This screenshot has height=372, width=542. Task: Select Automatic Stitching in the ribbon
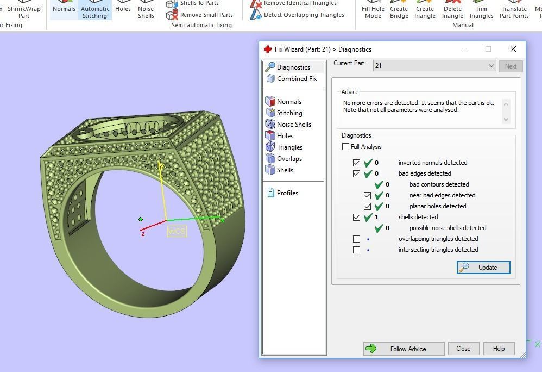click(94, 10)
